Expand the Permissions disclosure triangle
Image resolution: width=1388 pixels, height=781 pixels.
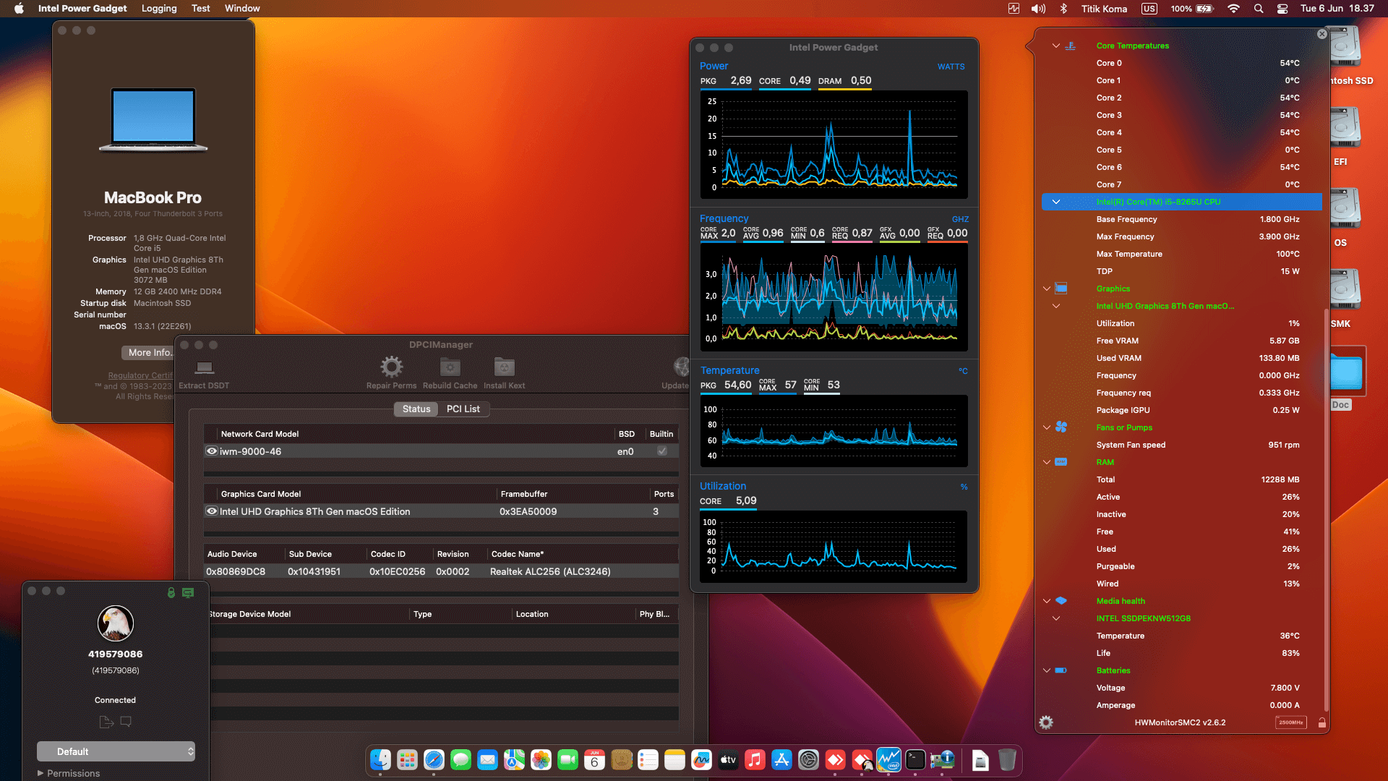[40, 773]
